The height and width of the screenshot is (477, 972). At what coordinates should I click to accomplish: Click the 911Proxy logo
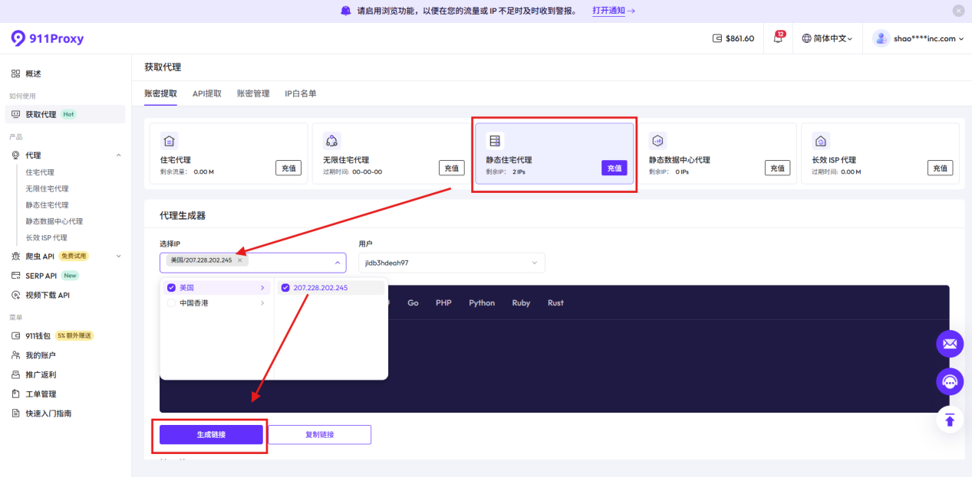(x=48, y=38)
